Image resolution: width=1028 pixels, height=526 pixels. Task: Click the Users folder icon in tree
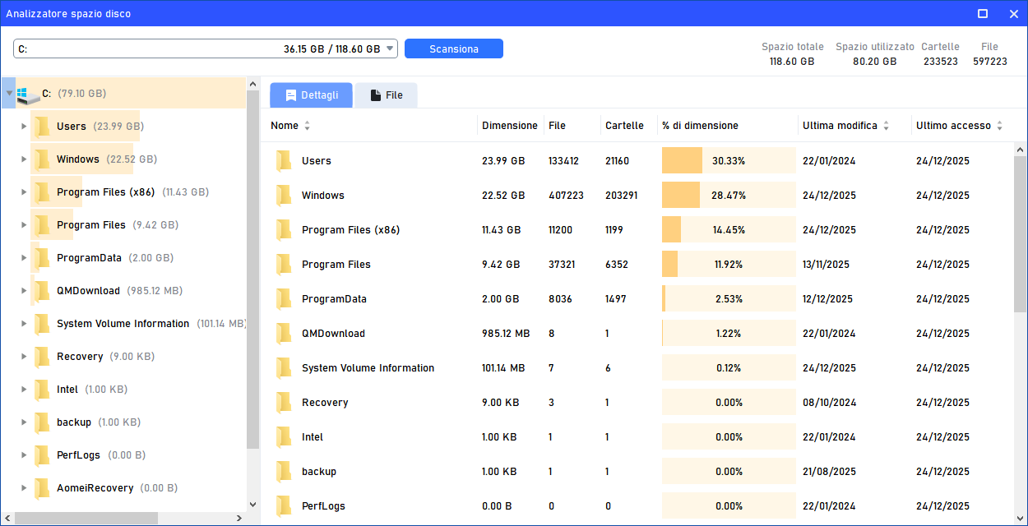[42, 127]
